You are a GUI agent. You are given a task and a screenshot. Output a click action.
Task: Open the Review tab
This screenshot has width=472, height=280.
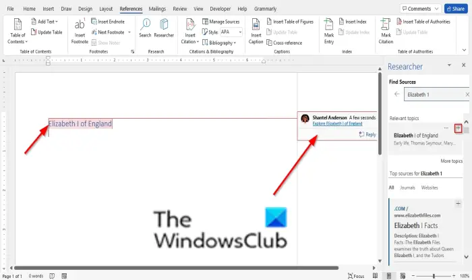180,9
